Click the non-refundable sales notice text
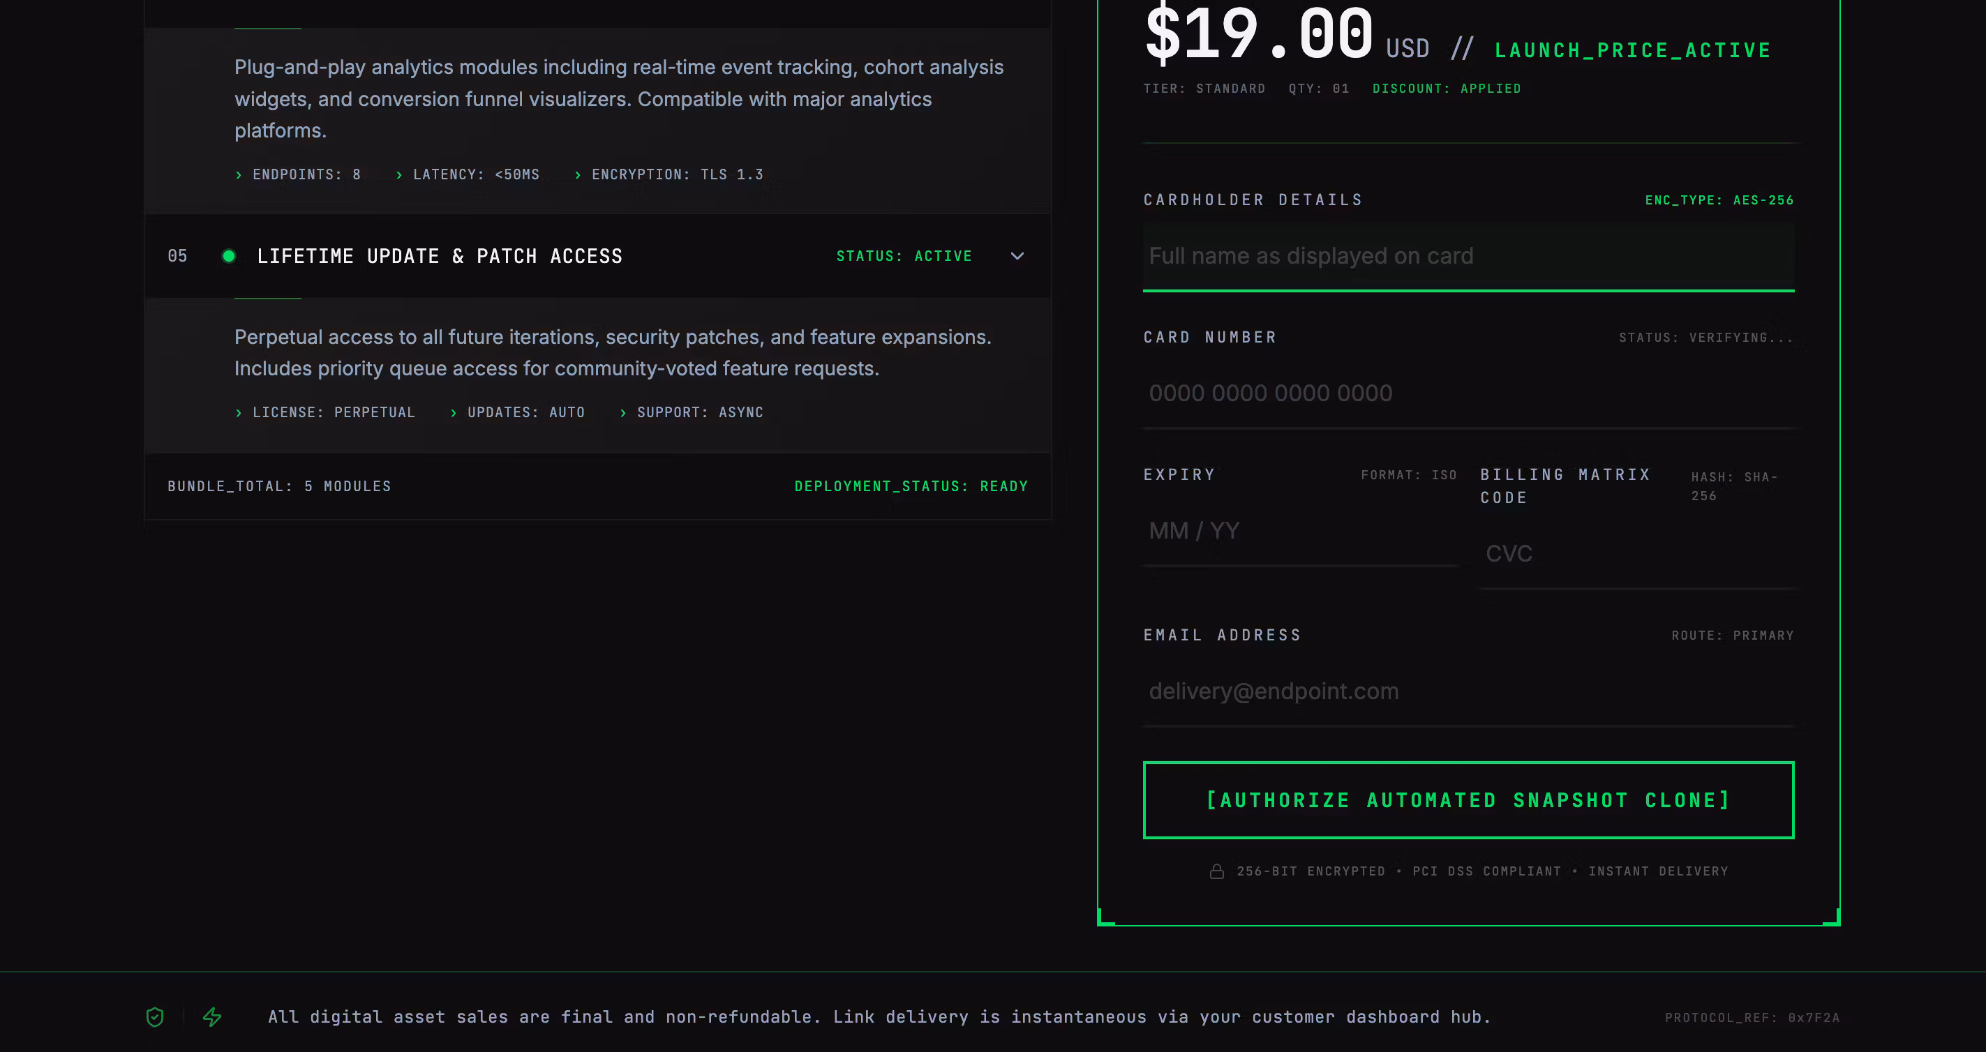Image resolution: width=1986 pixels, height=1052 pixels. [x=879, y=1017]
